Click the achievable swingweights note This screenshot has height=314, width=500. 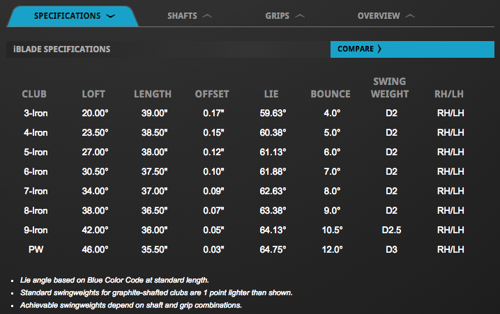click(131, 305)
